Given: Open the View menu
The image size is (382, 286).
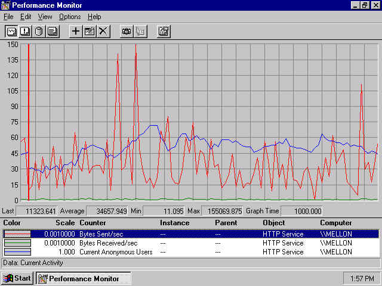Looking at the screenshot, I should pyautogui.click(x=45, y=17).
